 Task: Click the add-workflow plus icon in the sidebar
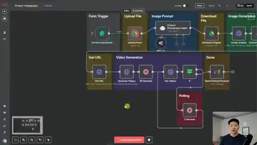(x=4, y=11)
